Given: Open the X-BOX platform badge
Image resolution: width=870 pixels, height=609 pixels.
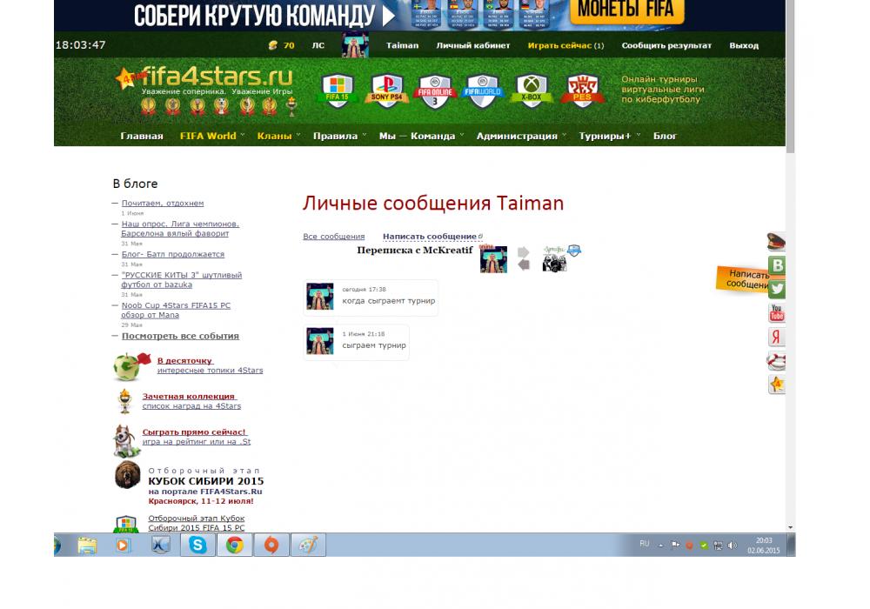Looking at the screenshot, I should tap(532, 90).
